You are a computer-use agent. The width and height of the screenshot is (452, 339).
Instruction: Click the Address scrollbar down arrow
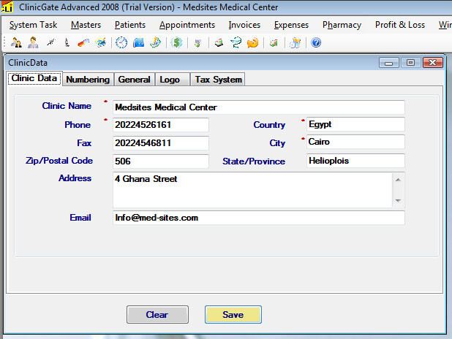pos(398,200)
